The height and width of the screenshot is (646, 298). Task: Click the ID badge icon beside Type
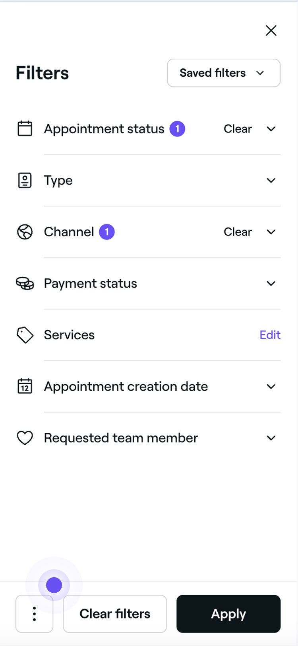tap(25, 180)
